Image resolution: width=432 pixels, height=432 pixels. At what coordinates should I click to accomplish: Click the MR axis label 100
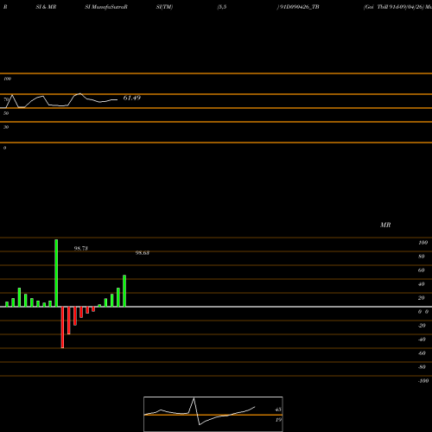(x=423, y=243)
